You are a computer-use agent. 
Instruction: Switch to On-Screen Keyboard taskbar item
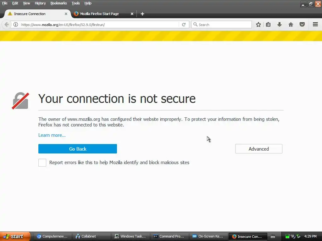(209, 236)
